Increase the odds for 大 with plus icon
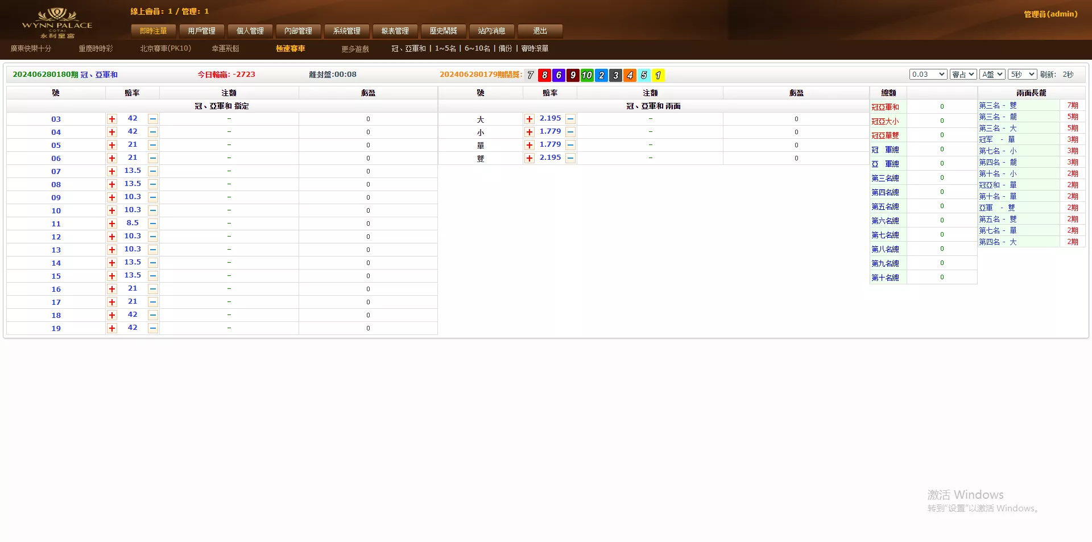 coord(530,119)
